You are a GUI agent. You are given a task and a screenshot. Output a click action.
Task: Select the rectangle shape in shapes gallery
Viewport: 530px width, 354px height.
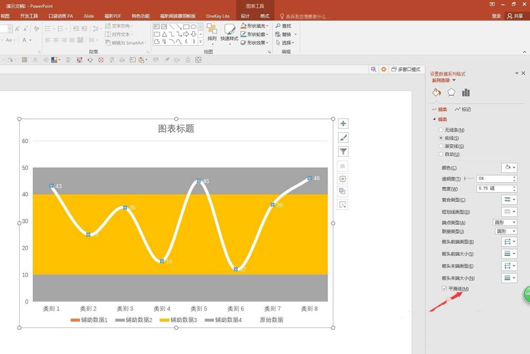coord(186,26)
